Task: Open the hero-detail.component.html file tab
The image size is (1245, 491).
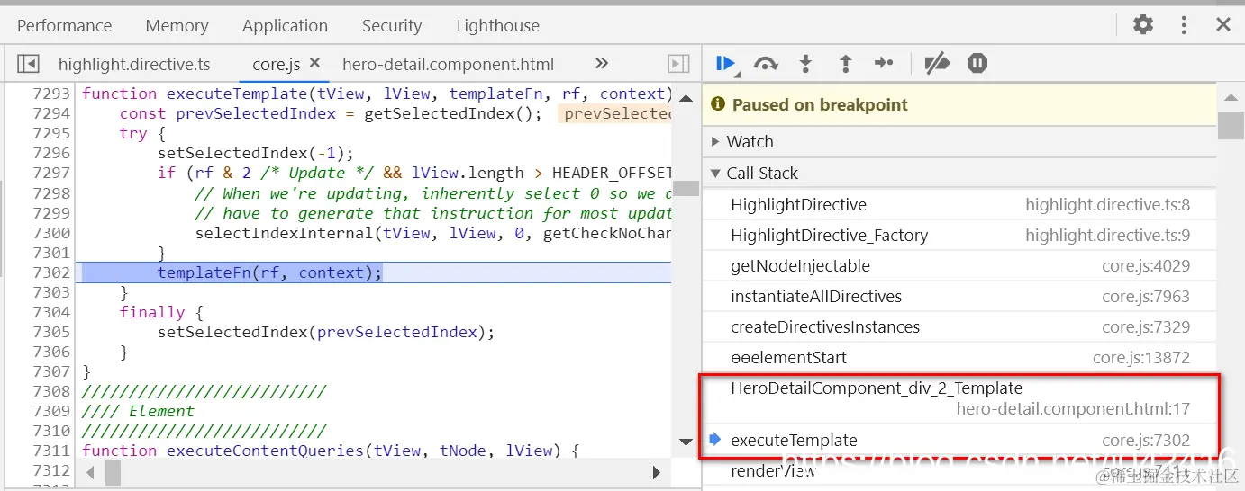Action: click(x=449, y=64)
